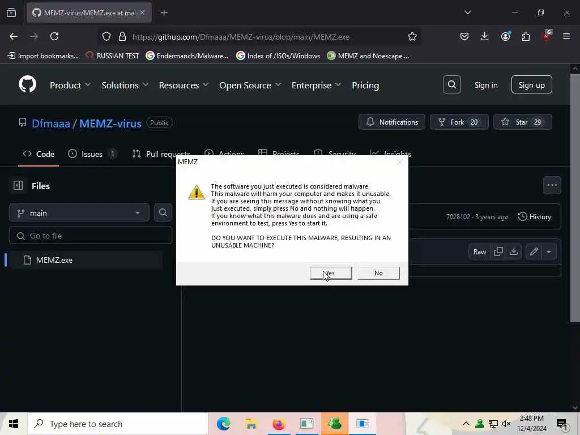Screen dimensions: 580x435
Task: Click Yes in the MEMZ dialog
Action: pos(331,273)
